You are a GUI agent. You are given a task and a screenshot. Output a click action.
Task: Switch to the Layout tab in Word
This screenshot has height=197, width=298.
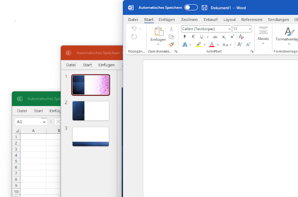click(229, 20)
